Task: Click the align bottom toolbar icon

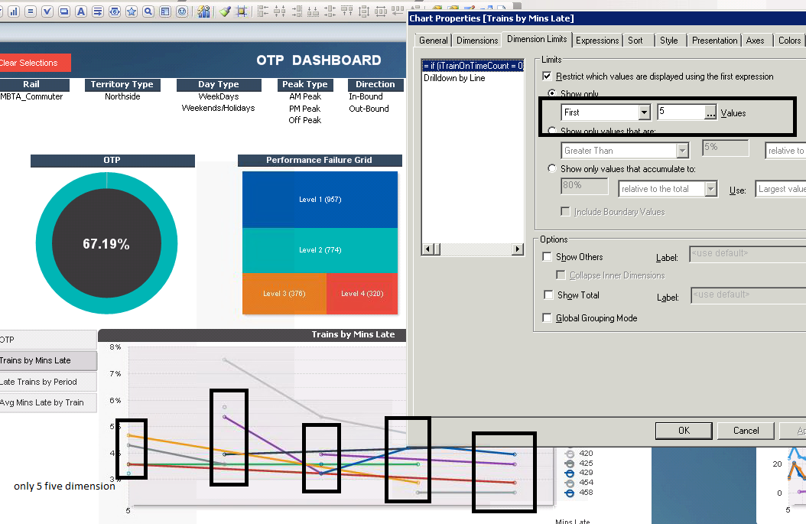Action: coord(313,11)
